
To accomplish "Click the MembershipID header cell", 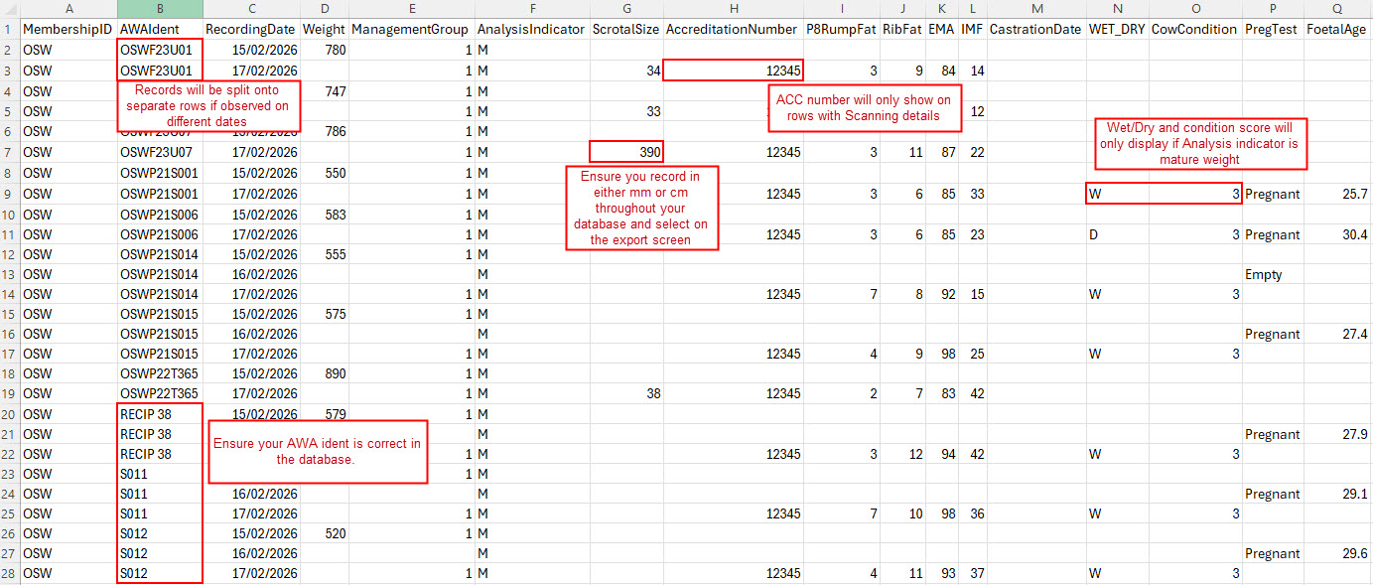I will pos(68,30).
